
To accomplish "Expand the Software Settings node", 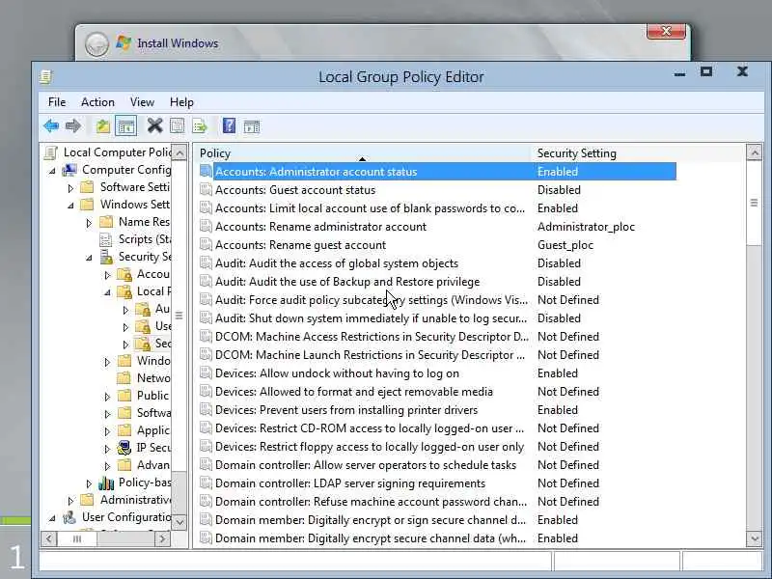I will 70,188.
